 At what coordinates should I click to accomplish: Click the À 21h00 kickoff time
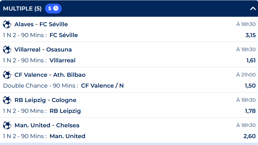246,75
